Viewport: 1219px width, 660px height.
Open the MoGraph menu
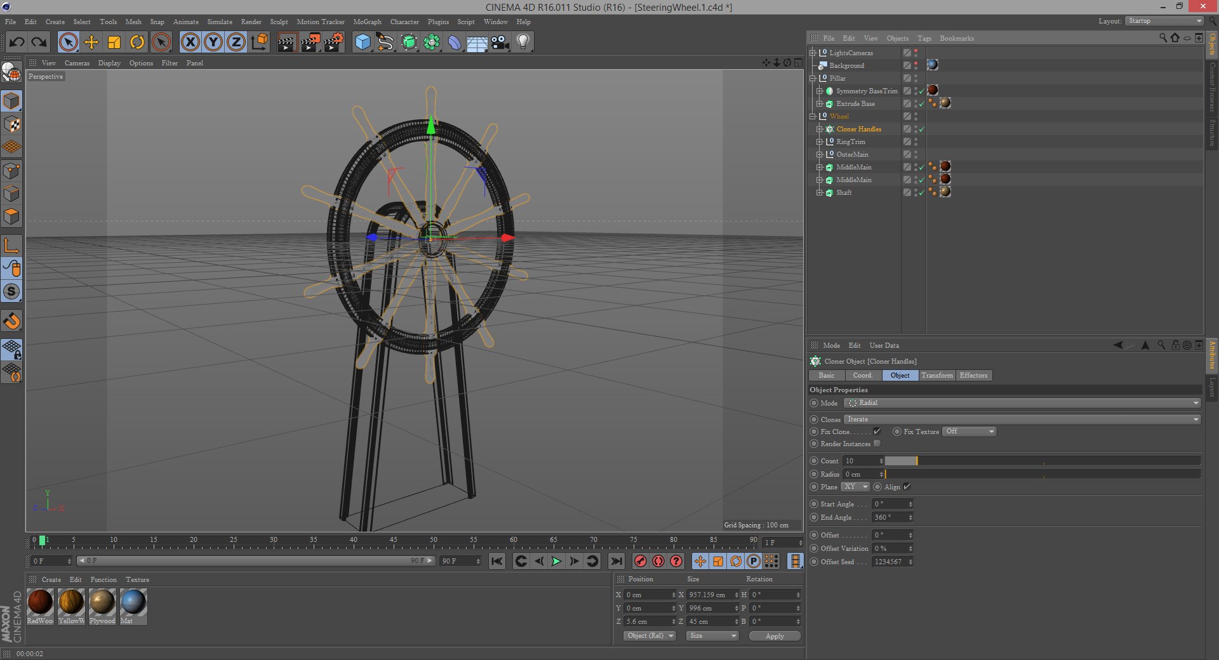pyautogui.click(x=368, y=22)
